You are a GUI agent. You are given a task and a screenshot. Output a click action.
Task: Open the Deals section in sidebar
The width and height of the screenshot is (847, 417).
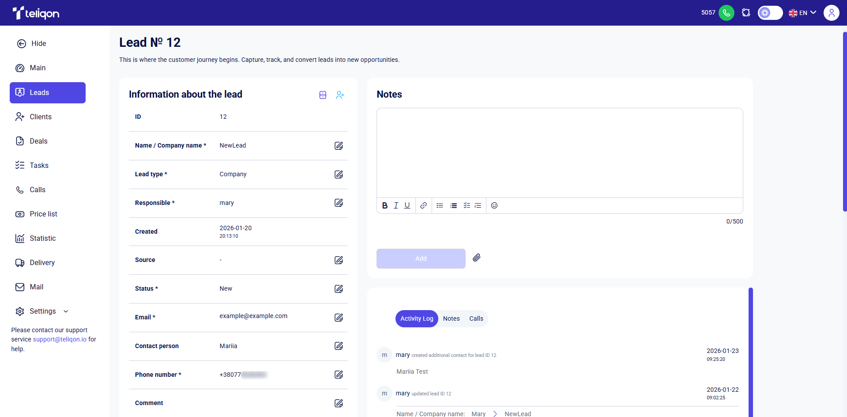[38, 141]
